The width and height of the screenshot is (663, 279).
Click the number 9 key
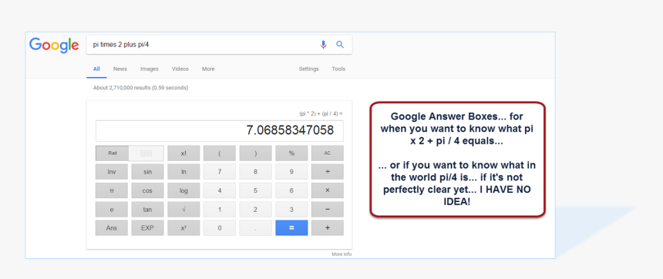[291, 172]
